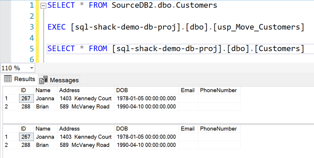
Task: Select cell 267 in the top results grid
Action: tap(26, 98)
